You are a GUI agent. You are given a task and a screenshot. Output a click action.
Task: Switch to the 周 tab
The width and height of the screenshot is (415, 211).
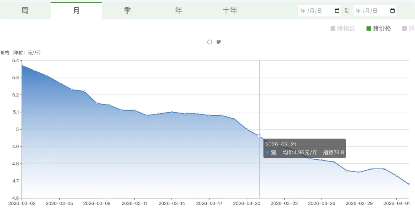pyautogui.click(x=25, y=11)
